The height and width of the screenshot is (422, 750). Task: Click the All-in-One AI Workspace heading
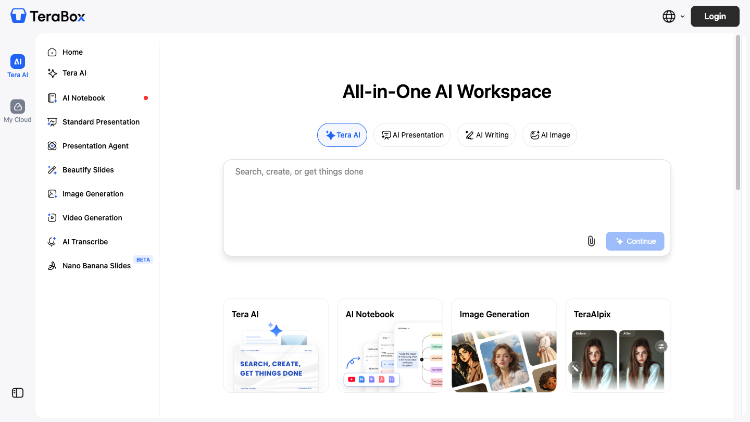point(447,91)
